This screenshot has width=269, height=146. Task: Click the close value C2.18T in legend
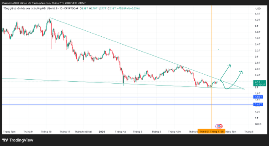[x=112, y=8]
